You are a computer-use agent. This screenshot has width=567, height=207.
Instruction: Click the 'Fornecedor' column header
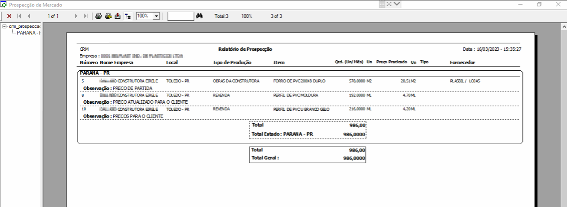pos(462,62)
